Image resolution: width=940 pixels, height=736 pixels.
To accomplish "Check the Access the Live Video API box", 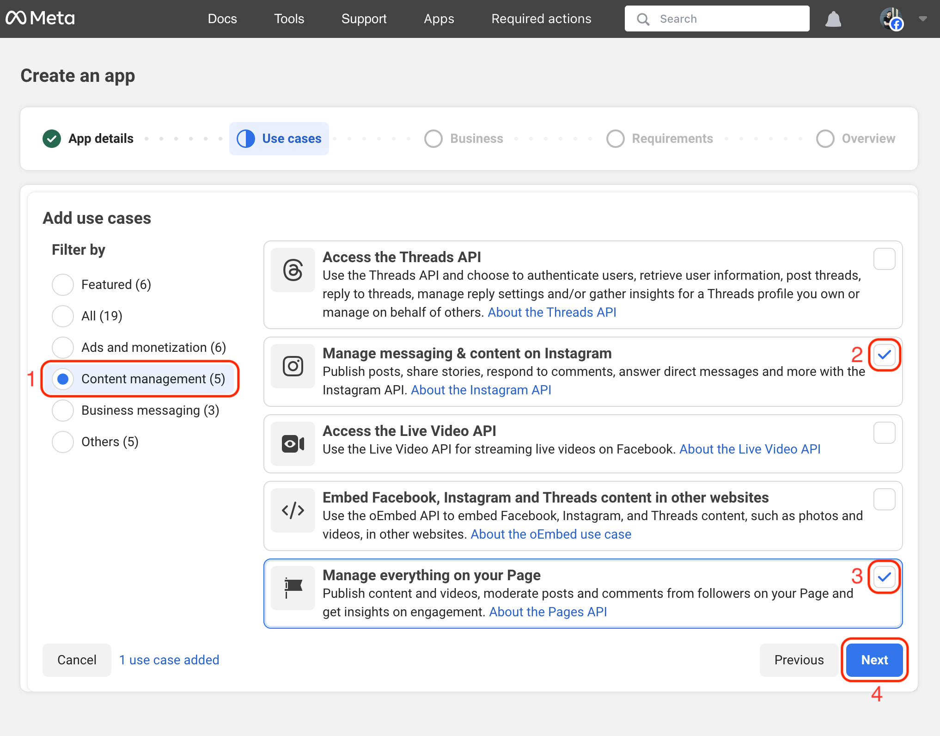I will (884, 433).
